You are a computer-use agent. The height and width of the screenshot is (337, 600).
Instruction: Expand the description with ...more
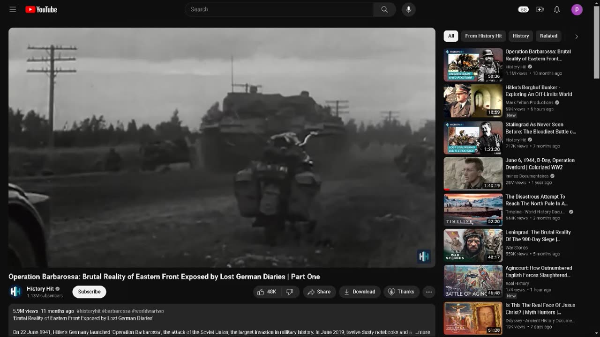[422, 332]
